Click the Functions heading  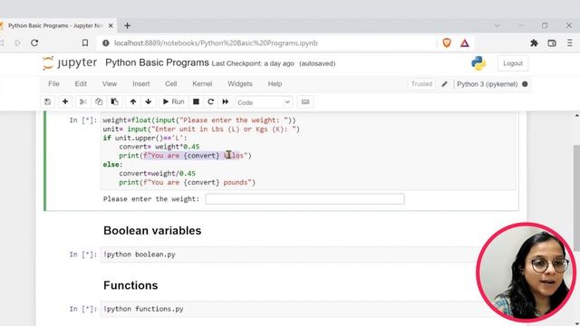[130, 285]
